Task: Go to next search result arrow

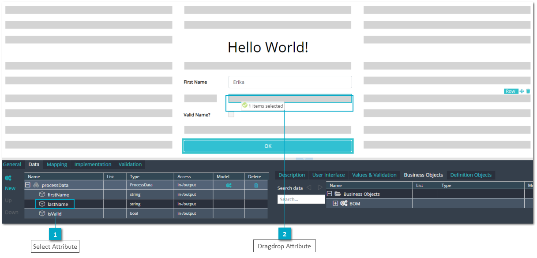Action: click(x=320, y=187)
